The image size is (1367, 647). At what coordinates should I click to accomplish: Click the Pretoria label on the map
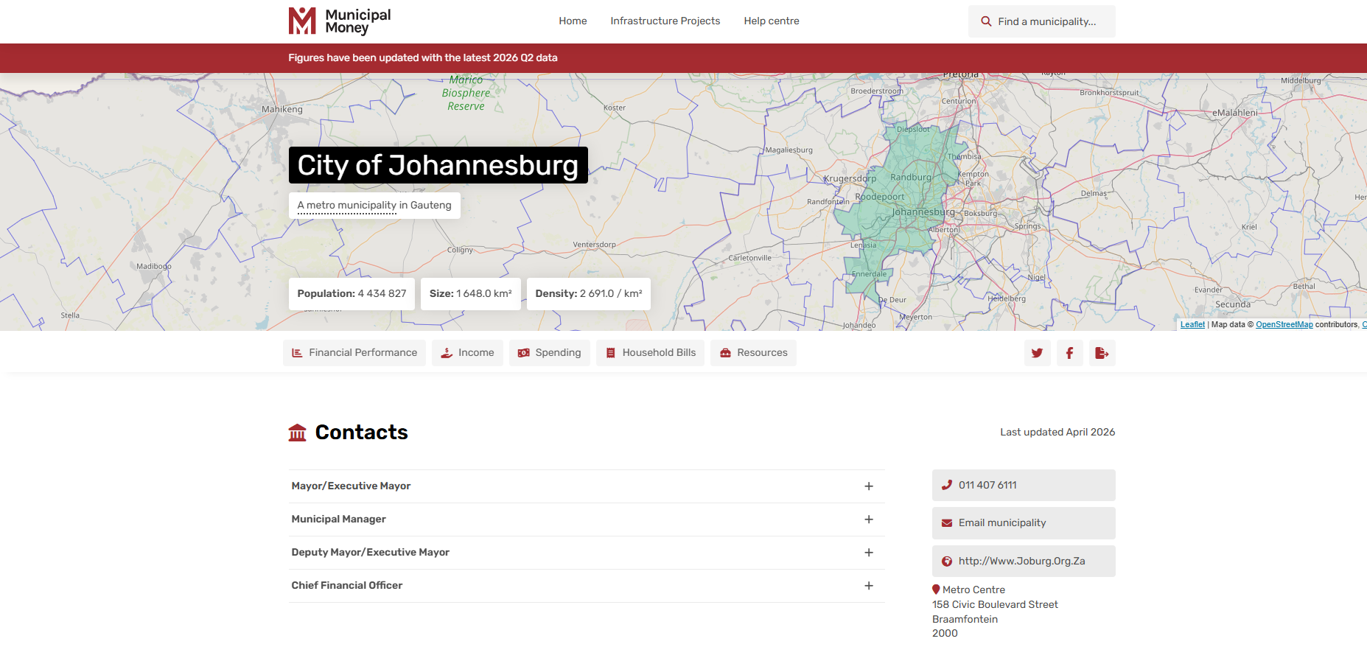click(961, 75)
